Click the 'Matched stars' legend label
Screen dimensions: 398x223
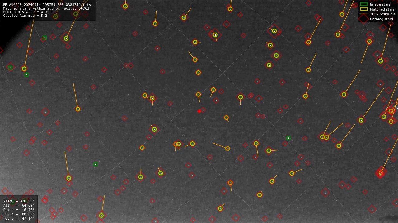(382, 9)
